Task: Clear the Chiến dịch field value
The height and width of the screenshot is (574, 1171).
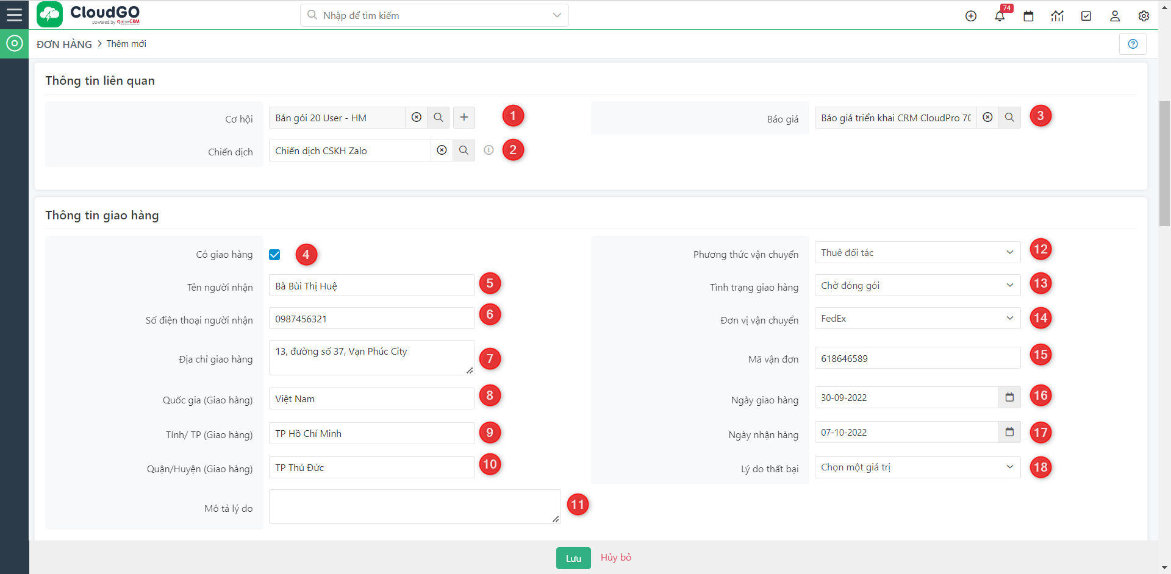Action: click(x=442, y=151)
